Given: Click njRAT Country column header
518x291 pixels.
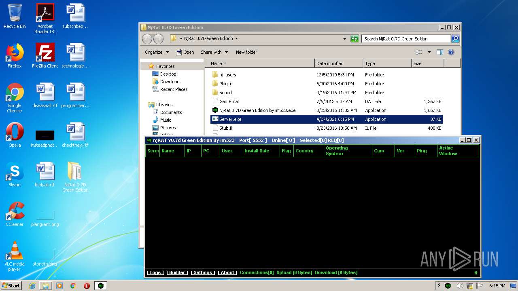Looking at the screenshot, I should click(x=308, y=151).
